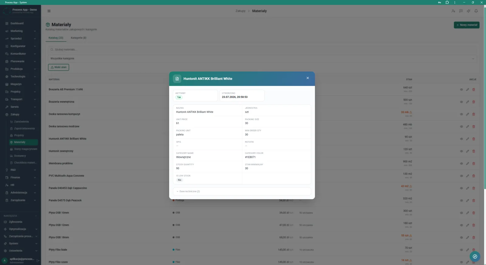Screen dimensions: 486x265
Task: Toggle the sidebar hamburger menu
Action: 49,11
